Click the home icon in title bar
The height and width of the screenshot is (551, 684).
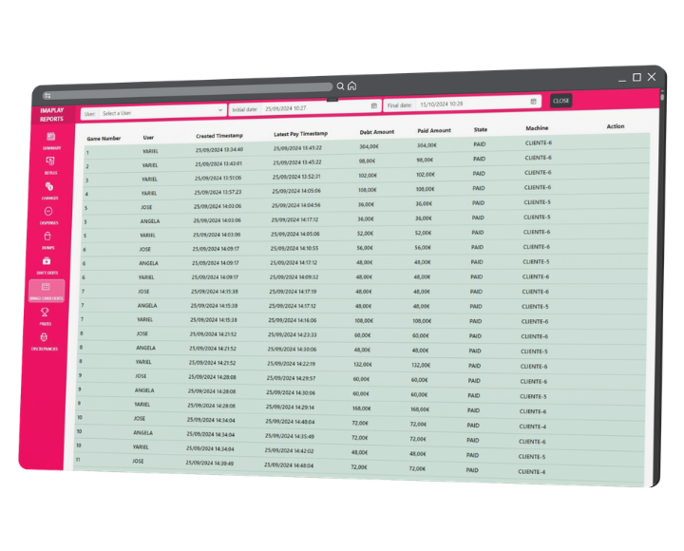pyautogui.click(x=351, y=85)
